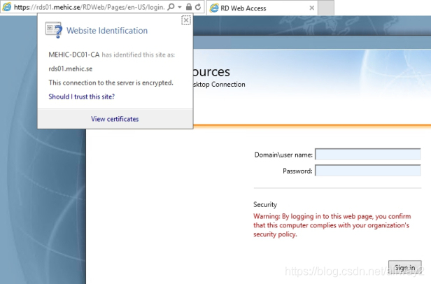Screen dimensions: 431x284
Task: Click the rds01.mehic.se site name in popup
Action: 71,68
